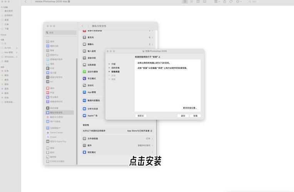
Task: Switch Finder to gallery view
Action: 205,2
